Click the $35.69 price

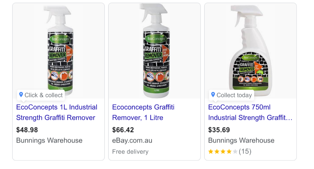(x=219, y=130)
